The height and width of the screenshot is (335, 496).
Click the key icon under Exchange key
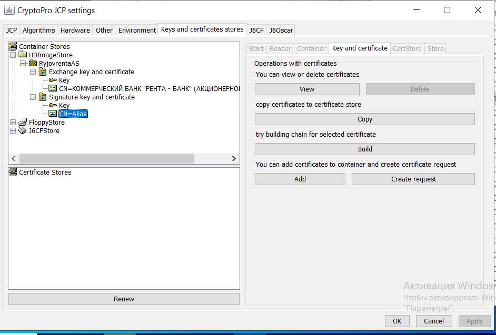click(53, 80)
